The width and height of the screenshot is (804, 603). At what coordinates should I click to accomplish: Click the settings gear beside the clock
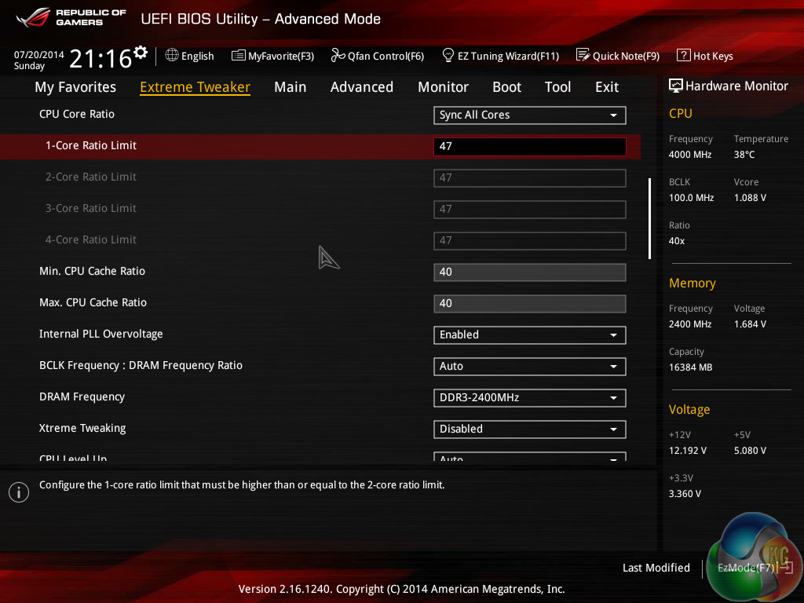pos(141,53)
